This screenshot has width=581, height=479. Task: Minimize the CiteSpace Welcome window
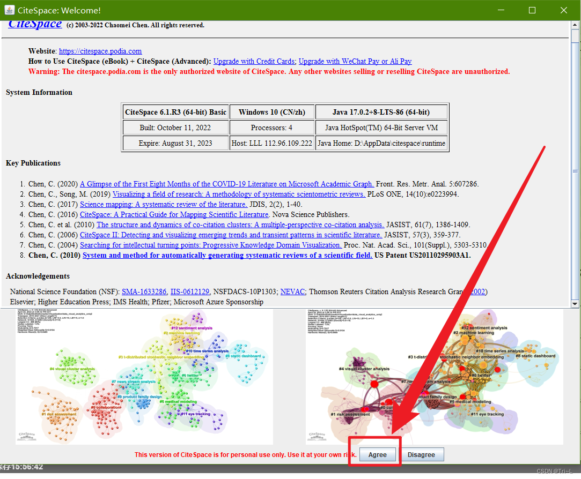tap(501, 10)
